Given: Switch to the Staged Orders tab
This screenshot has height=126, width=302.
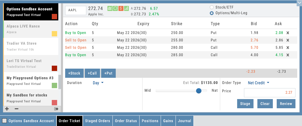Looking at the screenshot, I should pyautogui.click(x=98, y=121).
